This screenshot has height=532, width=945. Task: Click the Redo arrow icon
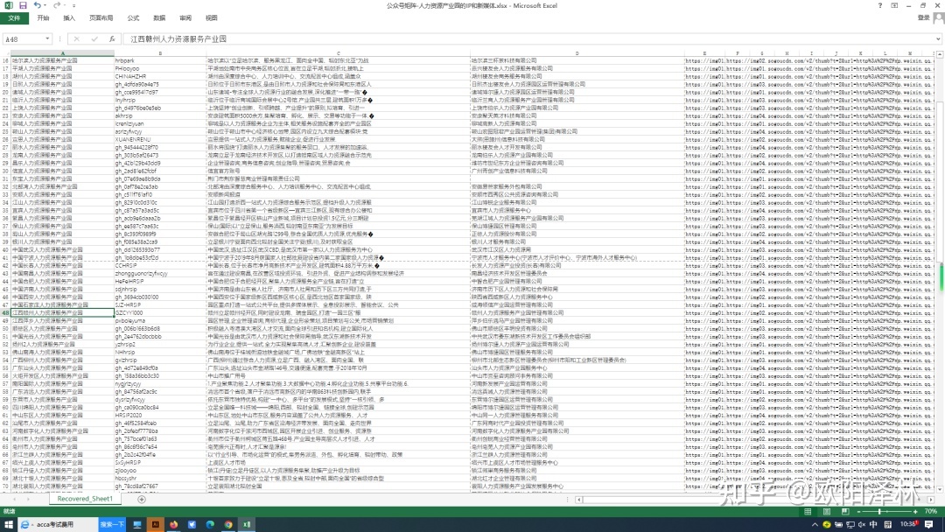(x=57, y=5)
